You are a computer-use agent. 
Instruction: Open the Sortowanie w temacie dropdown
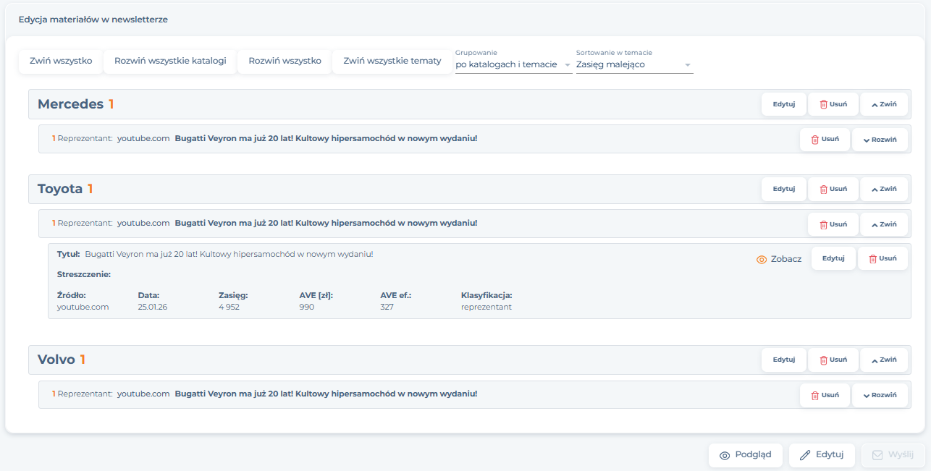point(634,64)
